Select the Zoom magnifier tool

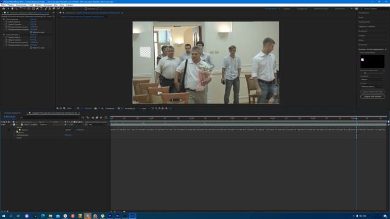click(x=16, y=9)
